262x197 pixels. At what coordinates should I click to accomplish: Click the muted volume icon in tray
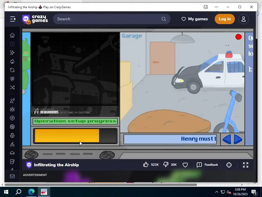coord(229,192)
